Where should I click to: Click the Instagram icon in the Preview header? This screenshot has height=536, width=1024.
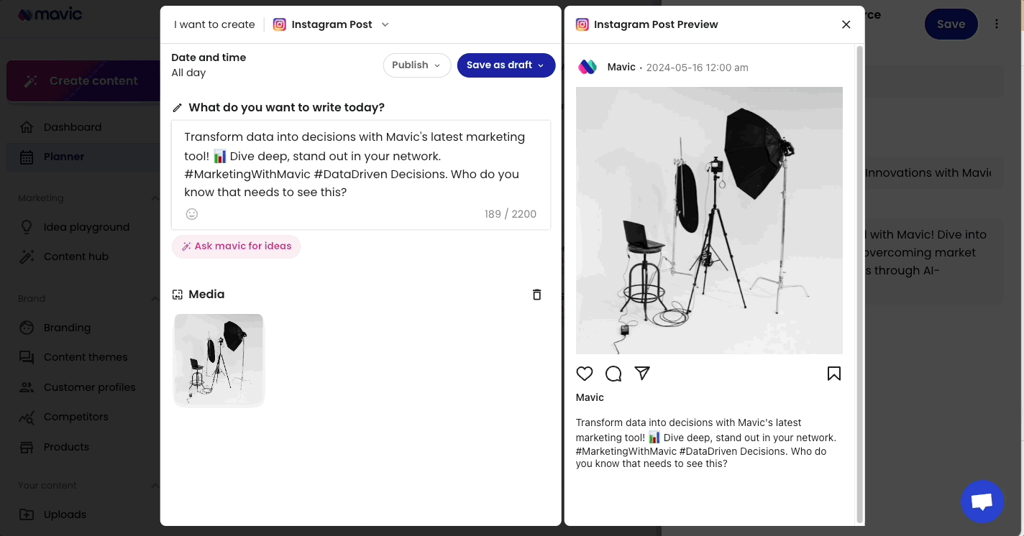pyautogui.click(x=582, y=24)
